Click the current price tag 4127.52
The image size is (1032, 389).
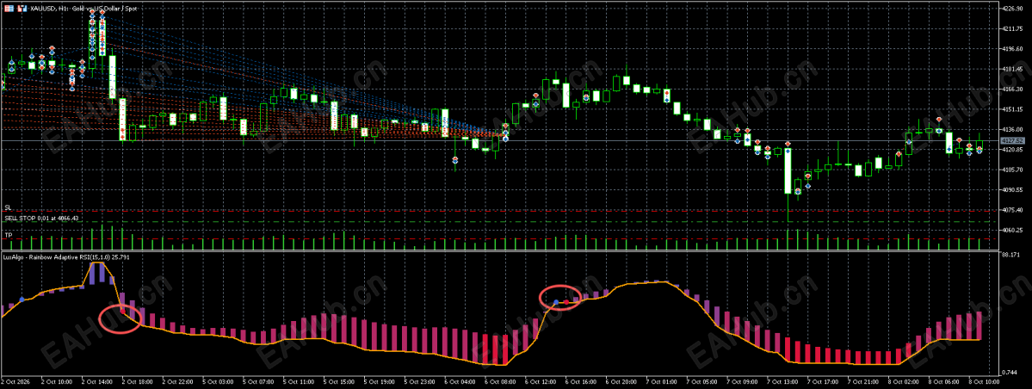[x=1012, y=141]
